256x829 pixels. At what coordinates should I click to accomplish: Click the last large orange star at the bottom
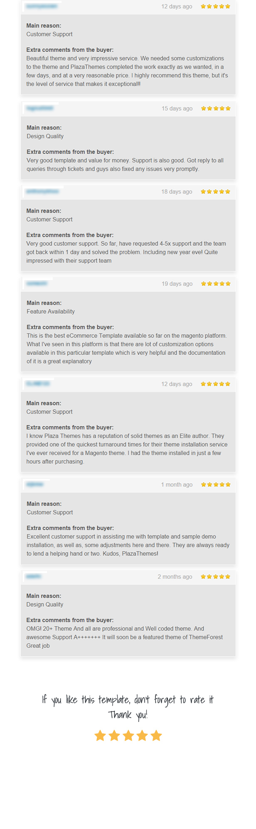pos(156,736)
